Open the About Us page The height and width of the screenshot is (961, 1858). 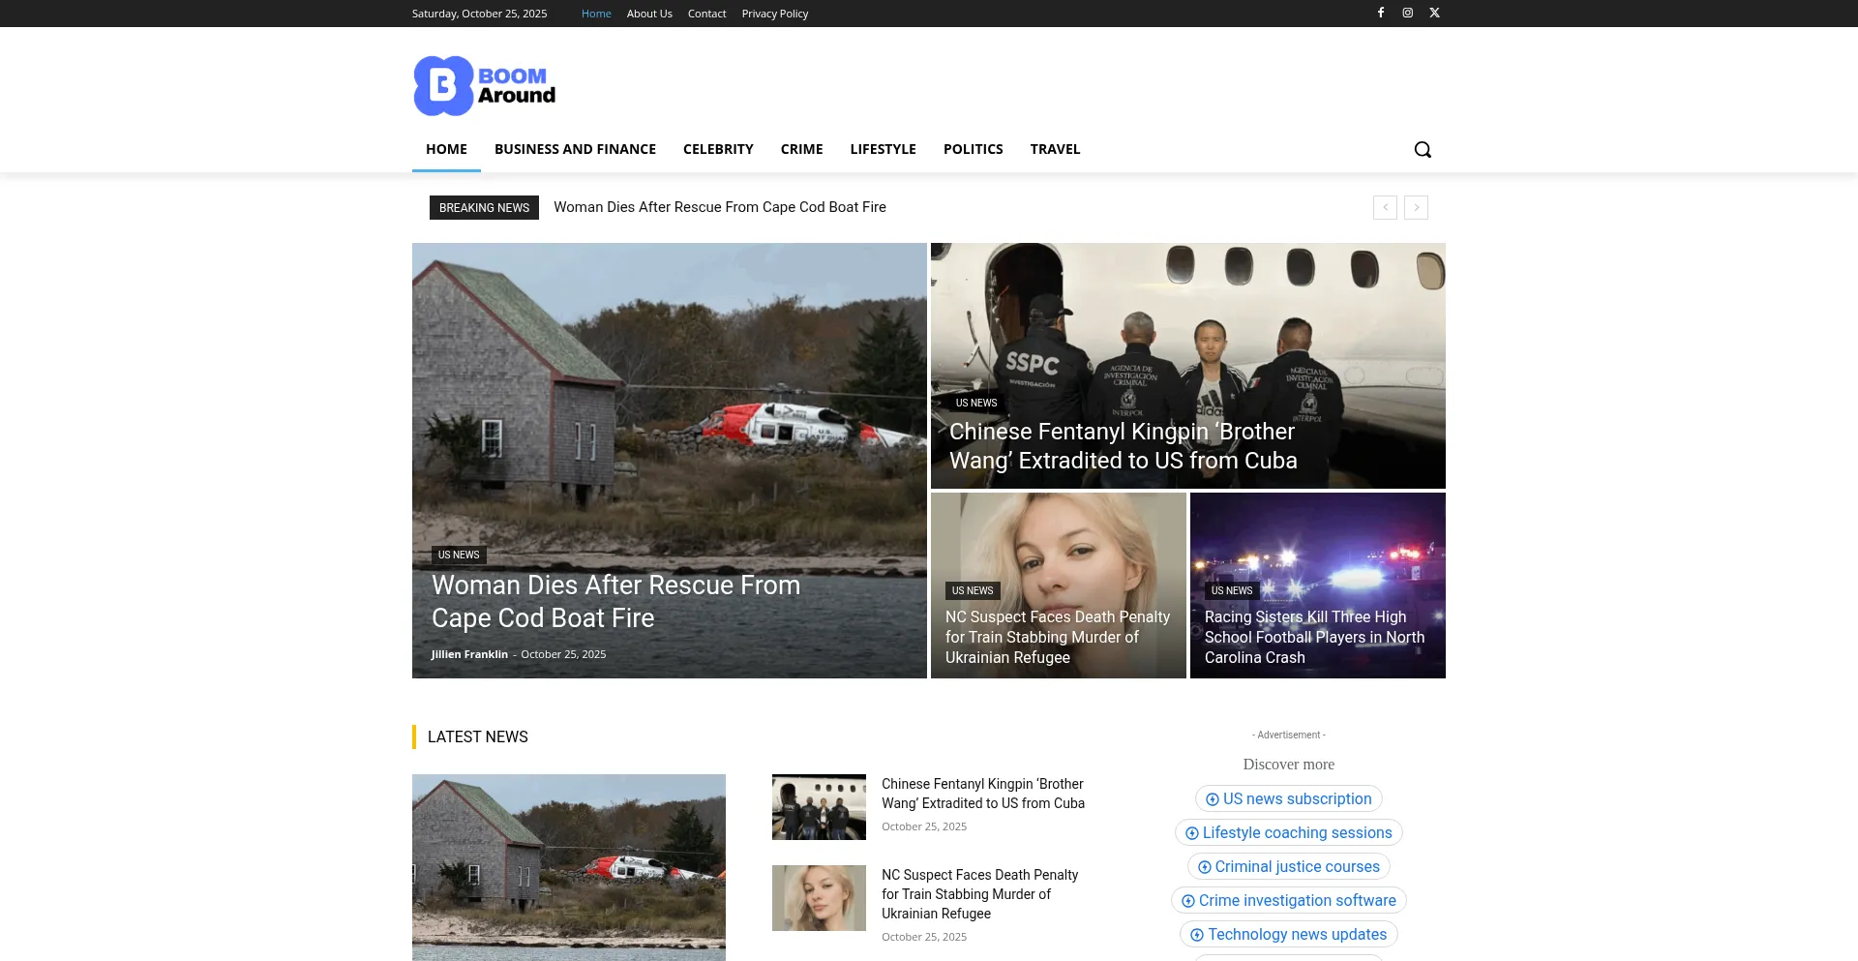pos(649,14)
